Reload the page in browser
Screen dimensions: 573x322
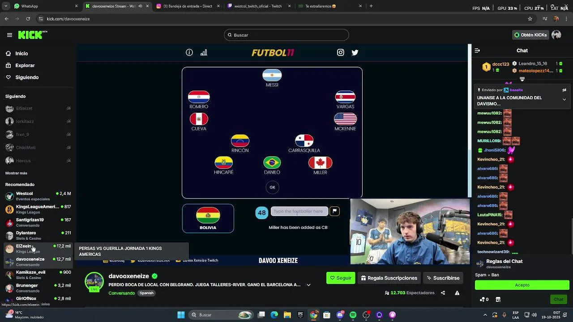click(28, 19)
